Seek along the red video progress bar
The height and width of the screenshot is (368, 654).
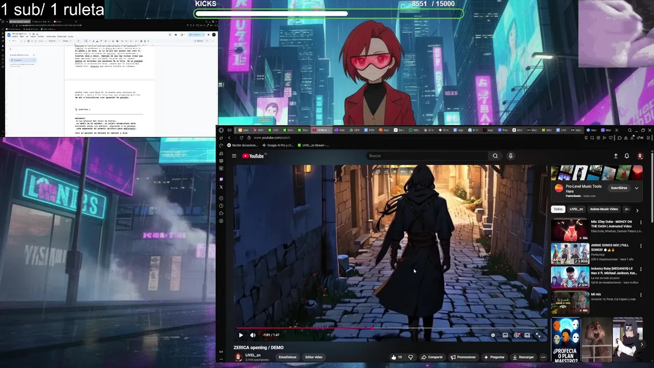[391, 328]
